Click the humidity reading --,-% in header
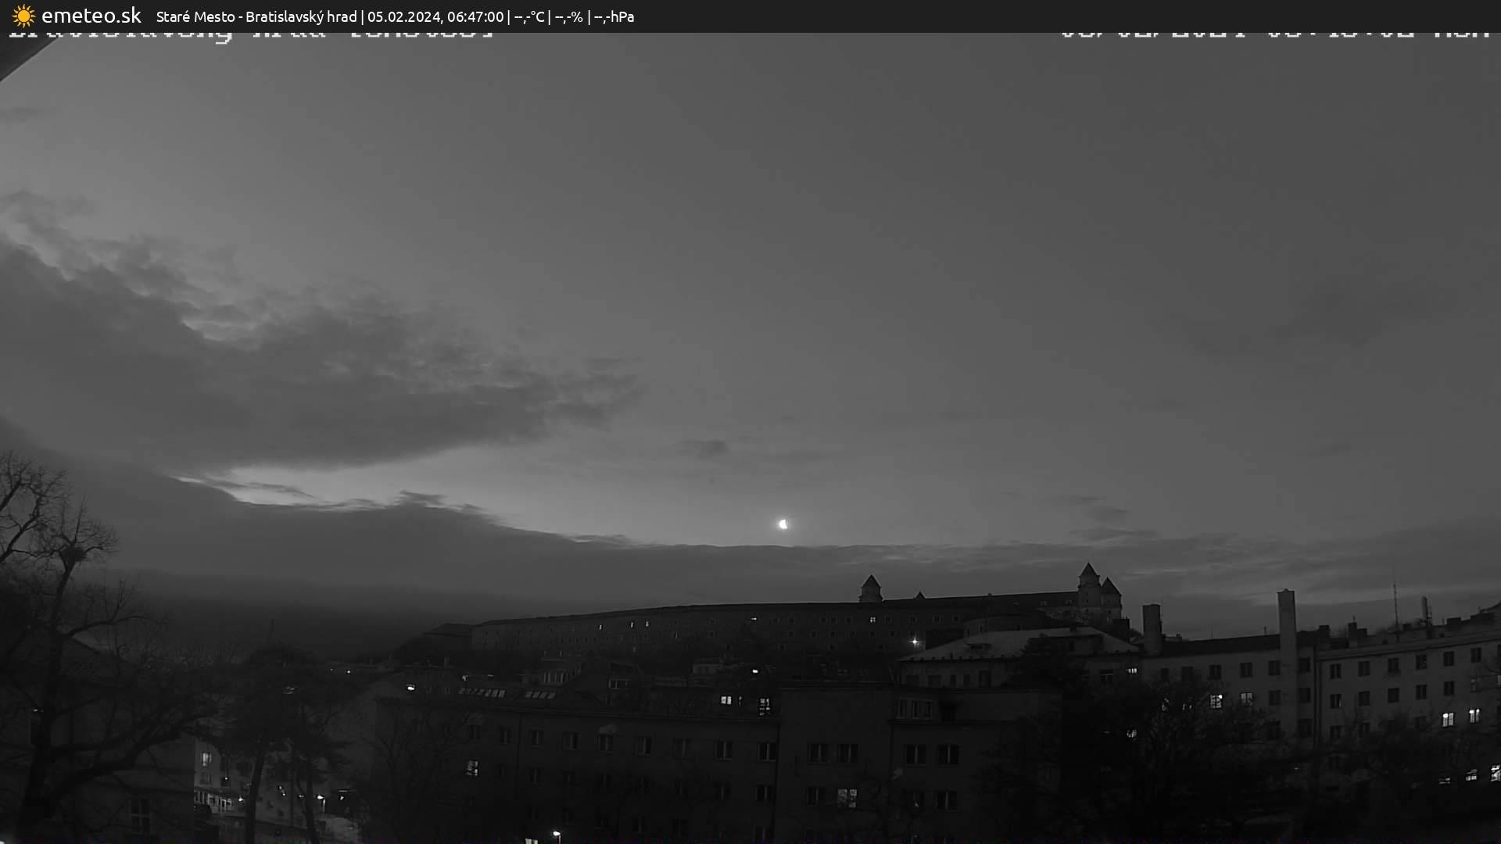The height and width of the screenshot is (844, 1501). coord(568,16)
